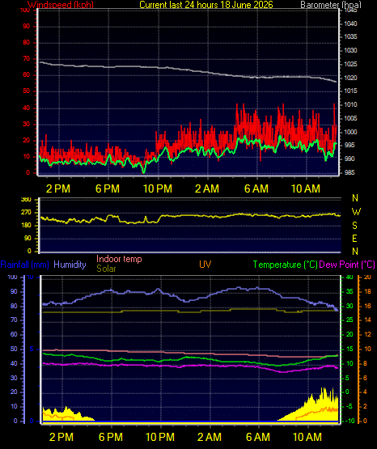Click the red 50 on the windspeed axis
The height and width of the screenshot is (449, 377).
[27, 91]
